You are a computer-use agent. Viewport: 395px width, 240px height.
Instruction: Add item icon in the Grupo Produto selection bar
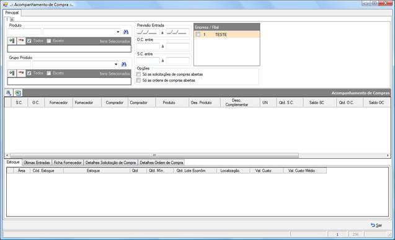[x=12, y=73]
